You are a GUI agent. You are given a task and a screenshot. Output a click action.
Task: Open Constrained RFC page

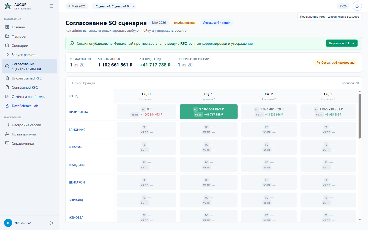[29, 87]
